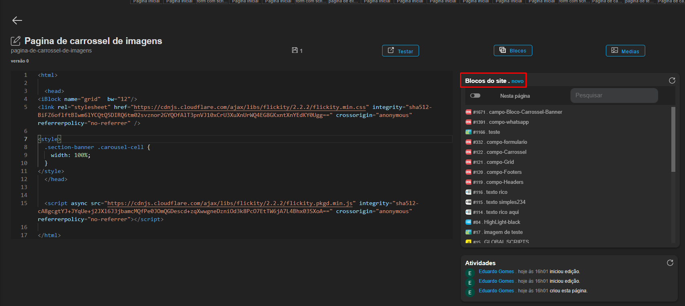Place cursor on the '<style>' code line
Viewport: 685px width, 306px height.
pos(49,139)
